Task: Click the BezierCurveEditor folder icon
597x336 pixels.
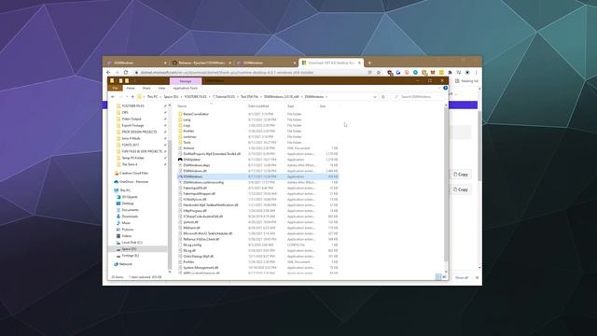Action: [180, 114]
